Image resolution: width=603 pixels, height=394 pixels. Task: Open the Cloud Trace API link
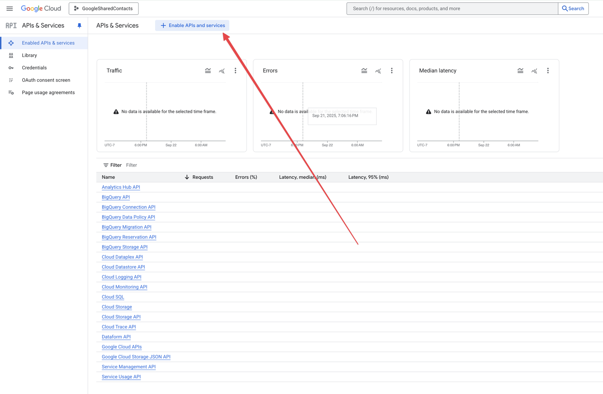pyautogui.click(x=119, y=327)
